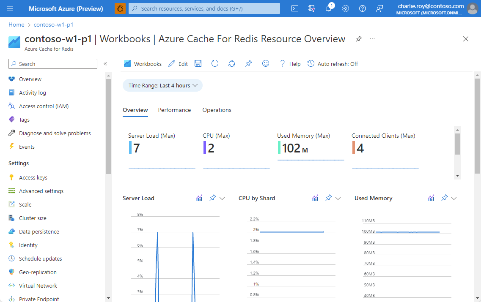Open Cloud Shell from the top bar

point(295,8)
